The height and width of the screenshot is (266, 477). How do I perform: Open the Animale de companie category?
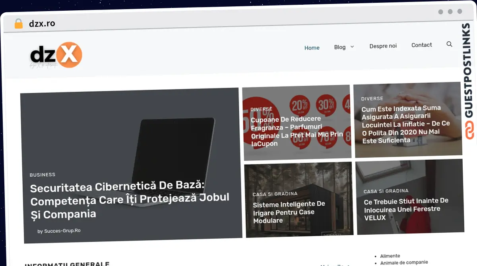(404, 262)
